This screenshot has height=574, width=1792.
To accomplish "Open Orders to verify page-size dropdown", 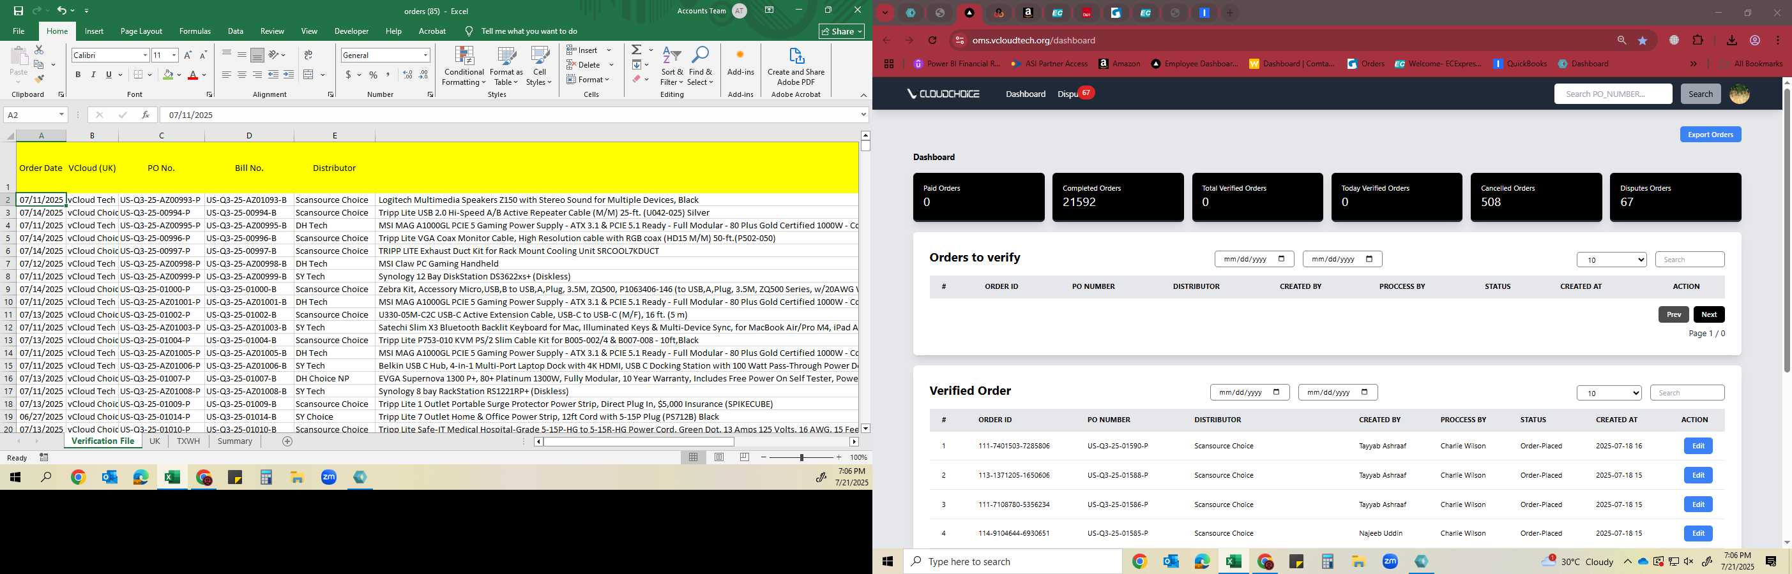I will pos(1611,259).
